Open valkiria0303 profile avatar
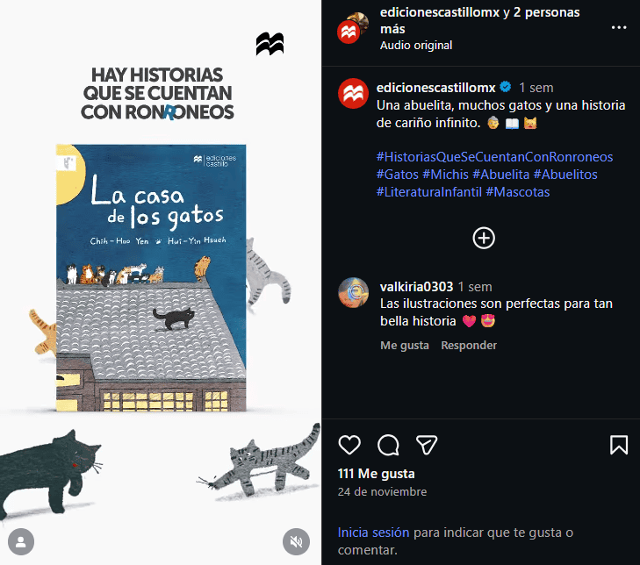Screen dimensions: 640x565 pos(354,292)
